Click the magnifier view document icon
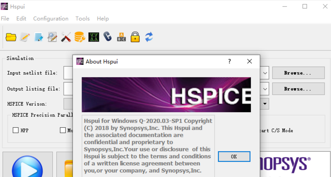Viewport: 331px width, 177px height. pos(52,37)
